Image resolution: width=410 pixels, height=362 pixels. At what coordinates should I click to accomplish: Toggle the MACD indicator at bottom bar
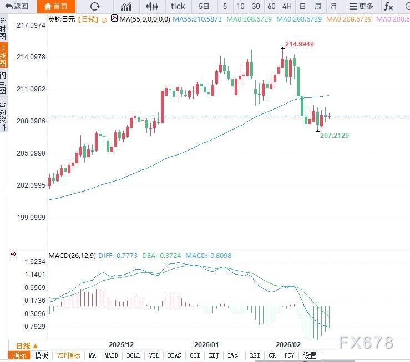(111, 355)
